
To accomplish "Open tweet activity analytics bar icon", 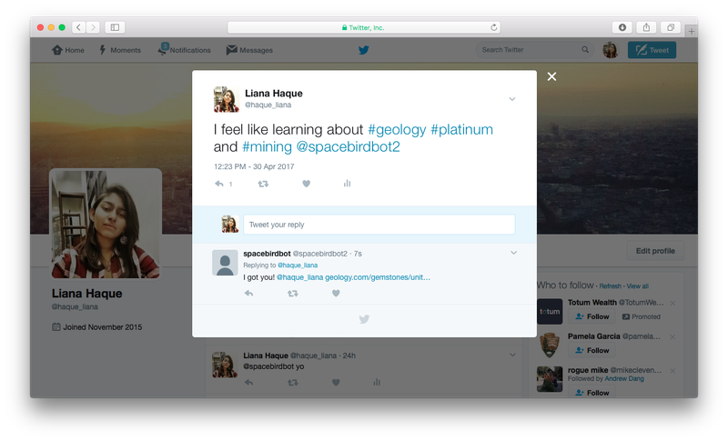I will (347, 184).
